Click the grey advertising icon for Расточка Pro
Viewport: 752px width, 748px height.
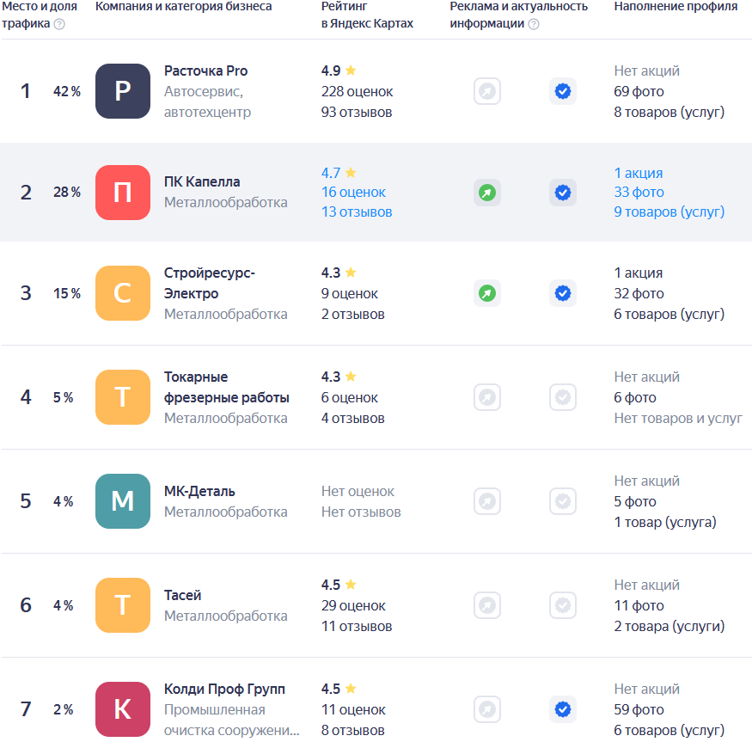point(487,91)
